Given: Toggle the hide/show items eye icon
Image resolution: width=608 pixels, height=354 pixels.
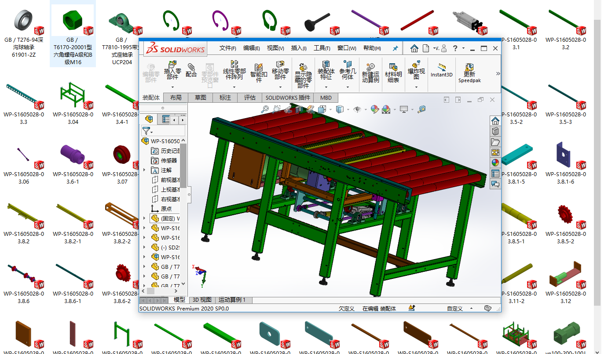Looking at the screenshot, I should pyautogui.click(x=357, y=109).
